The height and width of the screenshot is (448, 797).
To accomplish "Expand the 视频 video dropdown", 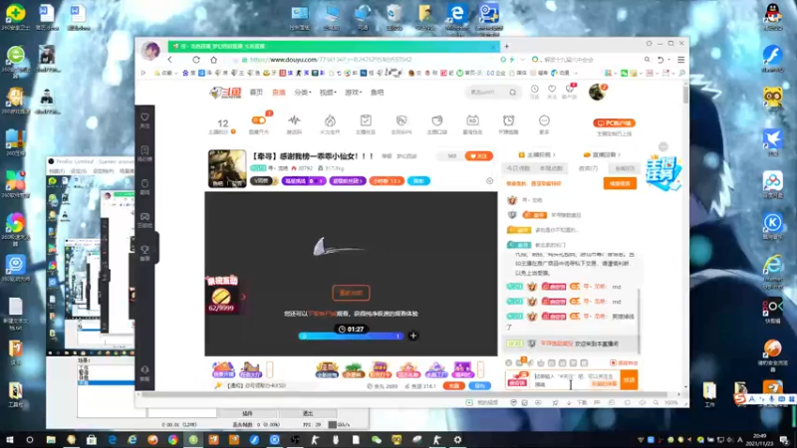I will point(328,93).
